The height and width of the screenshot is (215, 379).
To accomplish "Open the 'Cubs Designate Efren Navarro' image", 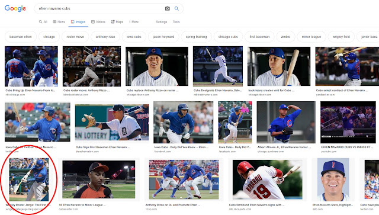I will (218, 66).
